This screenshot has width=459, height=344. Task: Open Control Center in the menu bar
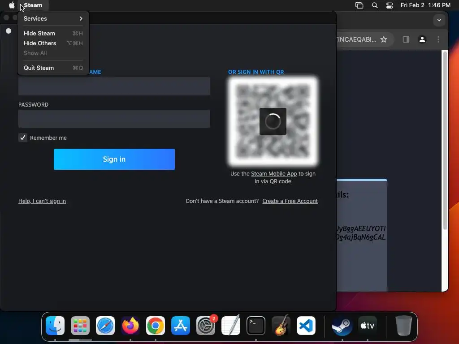(x=390, y=5)
